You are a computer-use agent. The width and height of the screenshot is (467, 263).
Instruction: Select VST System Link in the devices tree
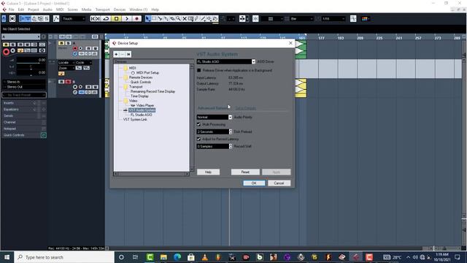(x=135, y=120)
